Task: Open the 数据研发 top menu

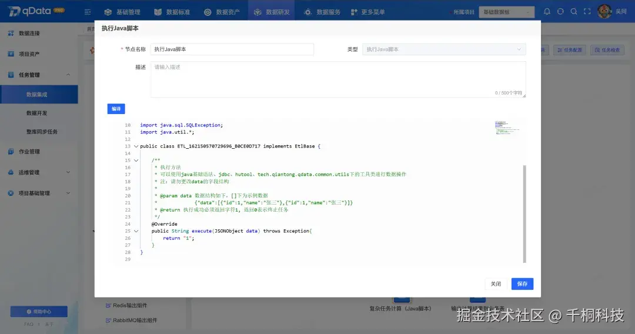Action: 272,12
